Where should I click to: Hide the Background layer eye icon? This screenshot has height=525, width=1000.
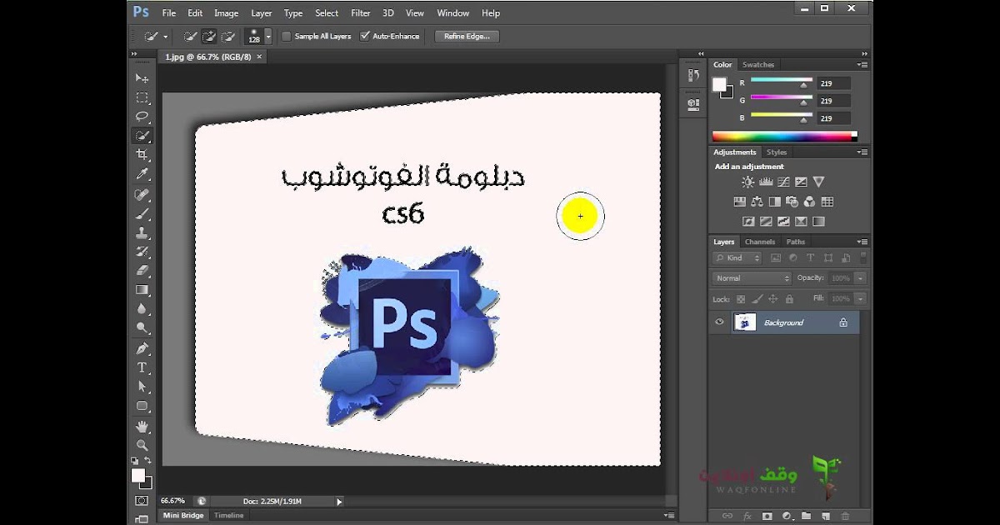coord(720,322)
